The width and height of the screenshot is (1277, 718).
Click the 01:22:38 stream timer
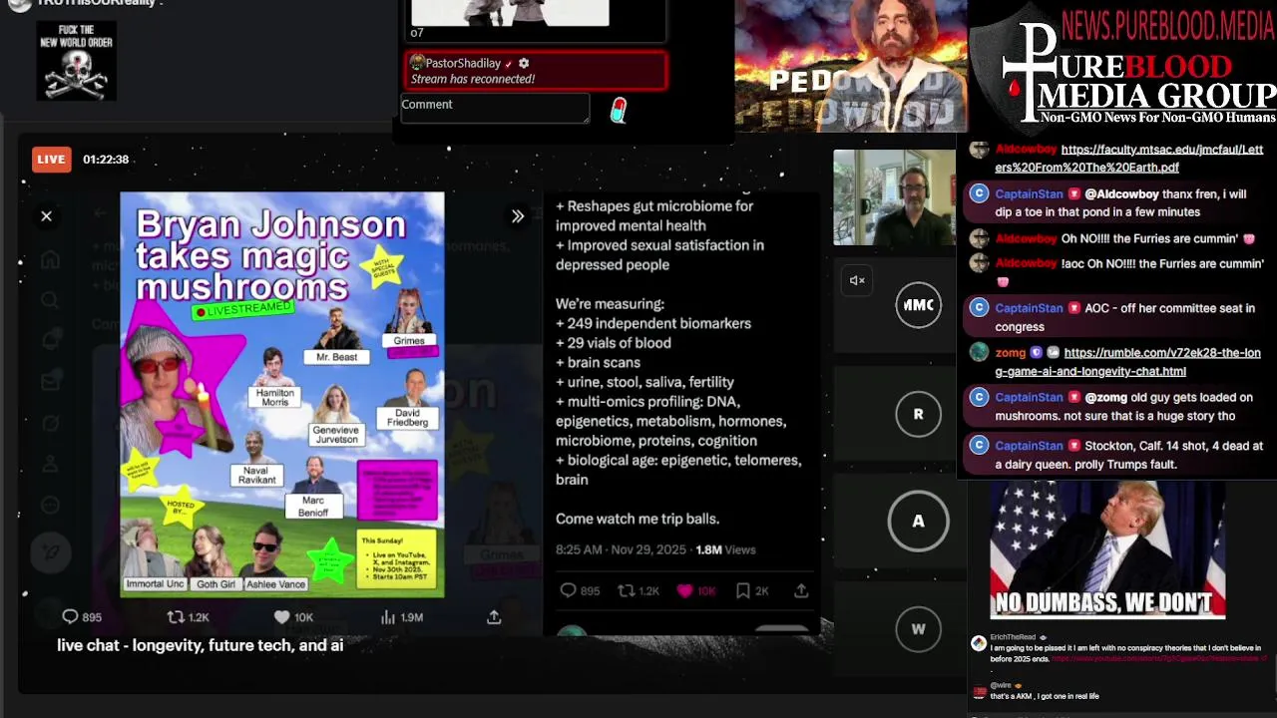pos(106,160)
